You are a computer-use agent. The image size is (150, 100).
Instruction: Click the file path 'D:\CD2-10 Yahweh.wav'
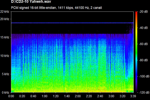pyautogui.click(x=31, y=1)
